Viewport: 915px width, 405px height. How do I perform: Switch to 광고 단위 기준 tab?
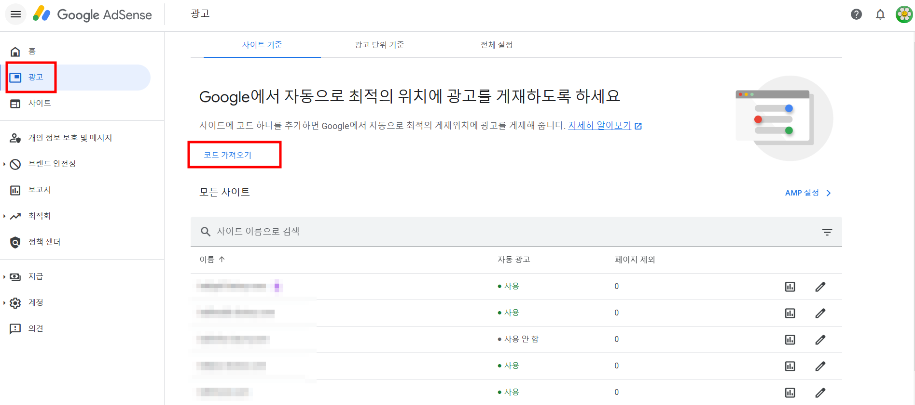pyautogui.click(x=379, y=45)
